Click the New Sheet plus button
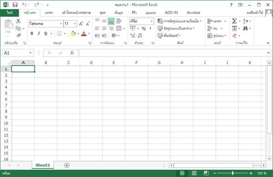The image size is (273, 177). pos(67,165)
